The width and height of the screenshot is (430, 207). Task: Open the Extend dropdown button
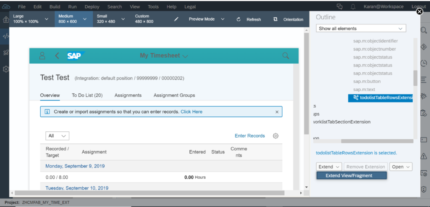[329, 167]
